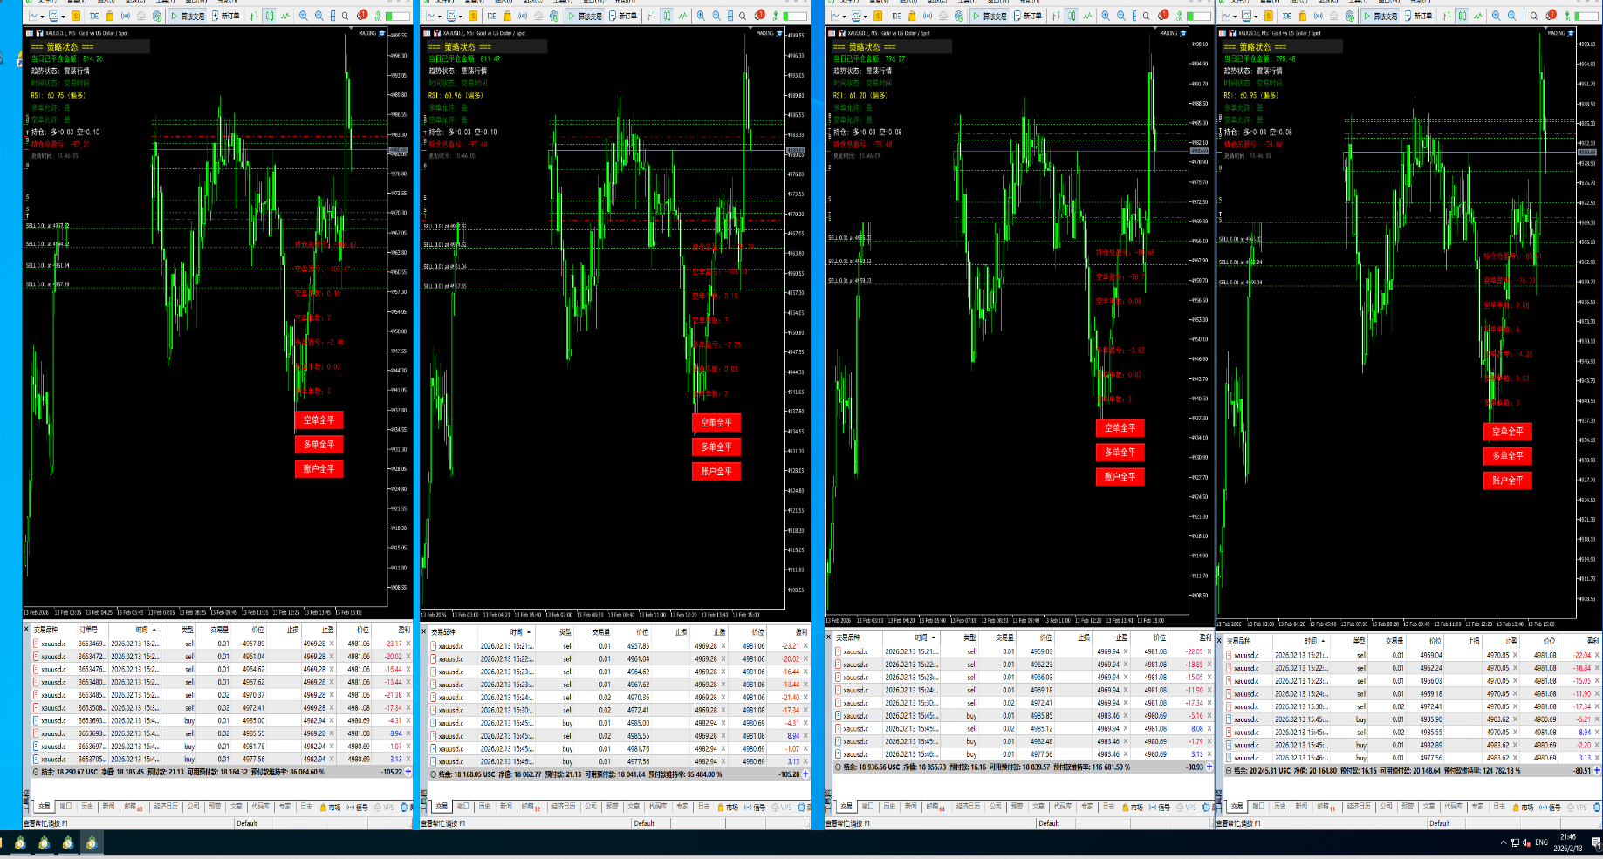The height and width of the screenshot is (859, 1603).
Task: Toggle 算法交易 algo trading in the leftmost window
Action: [188, 16]
